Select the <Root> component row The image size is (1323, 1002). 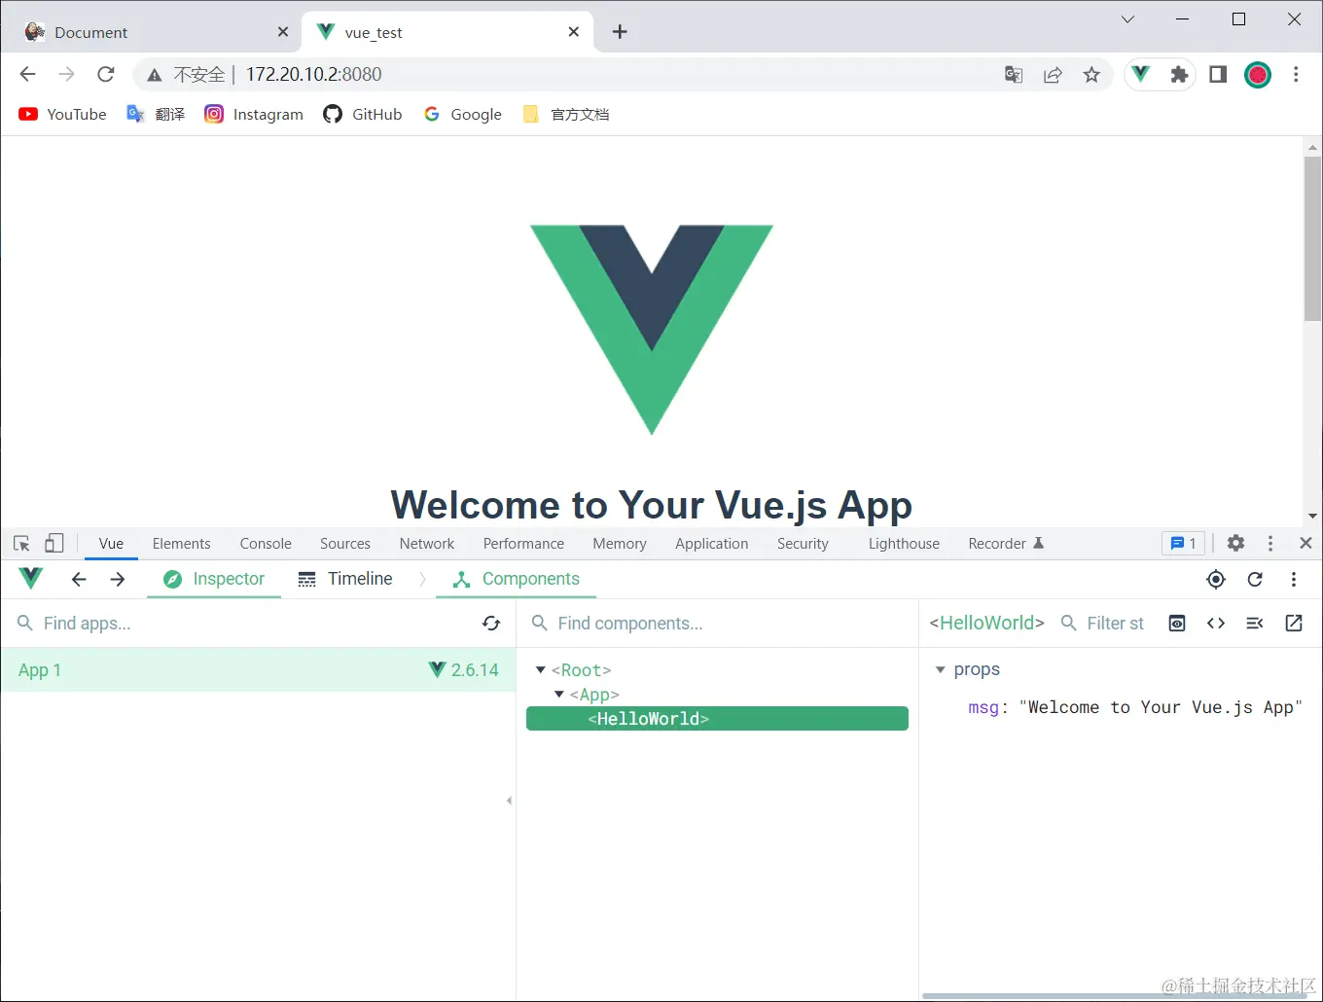pyautogui.click(x=717, y=669)
